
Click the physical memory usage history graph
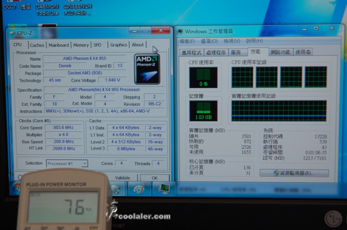click(x=279, y=111)
